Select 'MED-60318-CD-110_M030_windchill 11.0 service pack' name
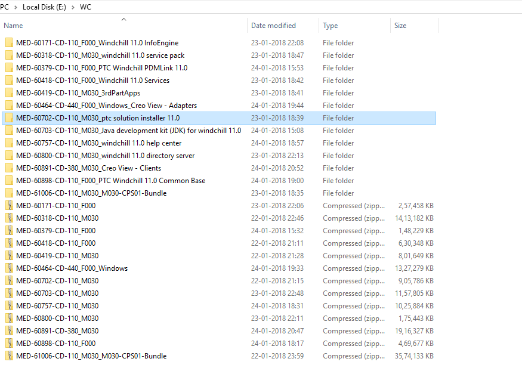The height and width of the screenshot is (371, 522). pyautogui.click(x=100, y=55)
